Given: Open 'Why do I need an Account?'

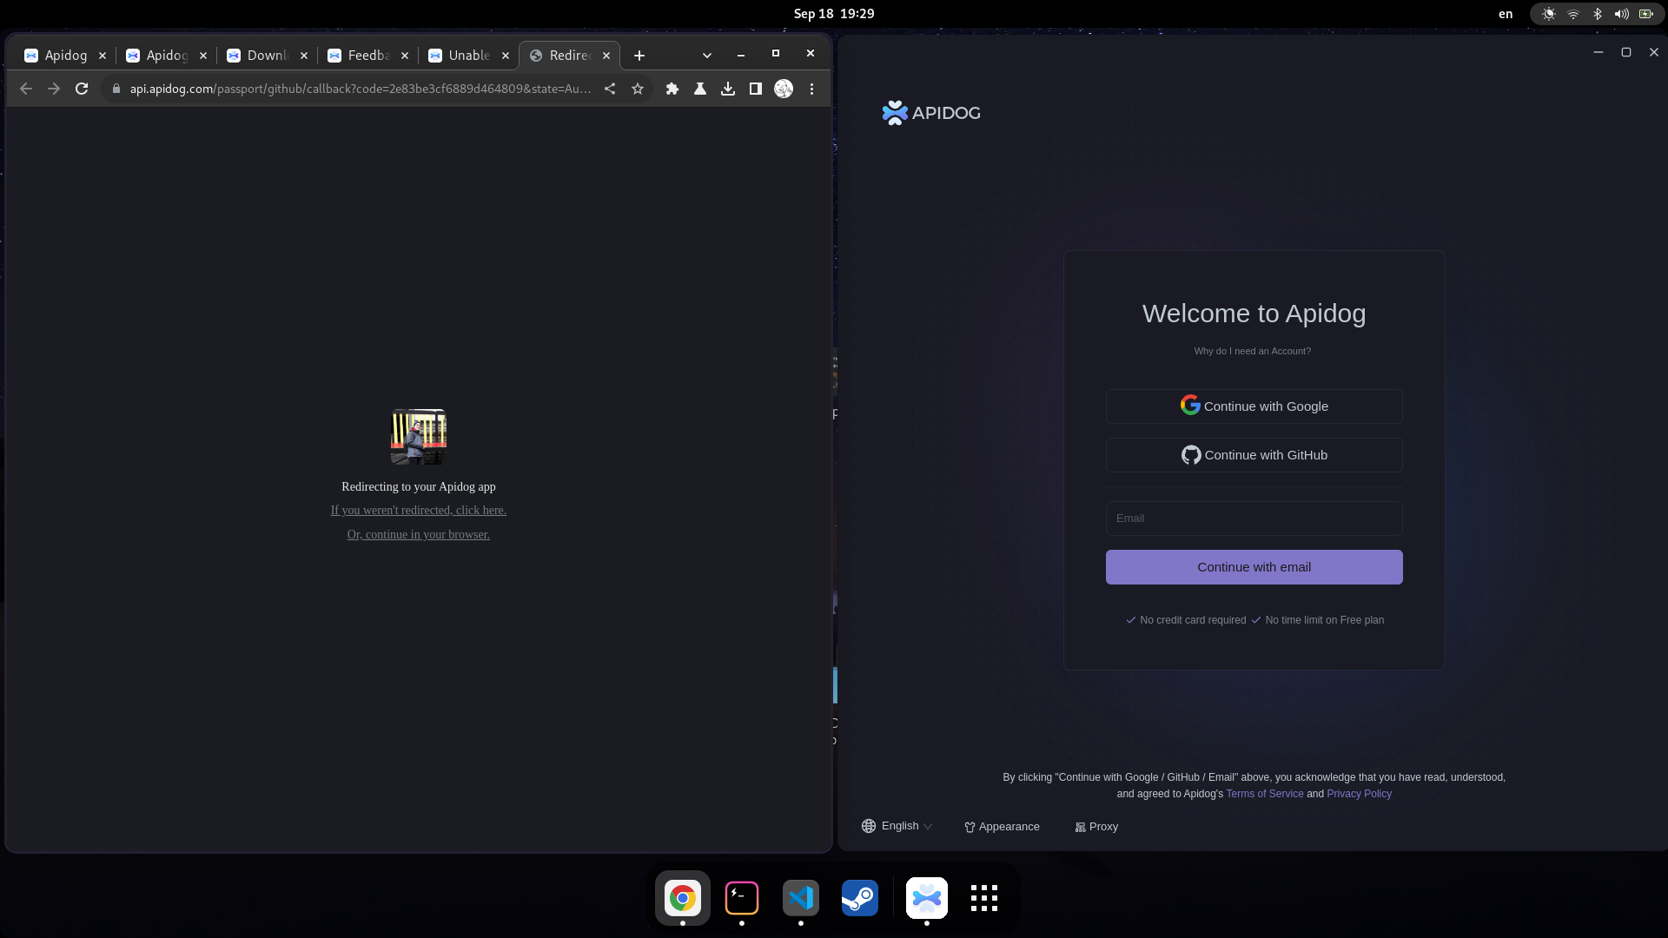Looking at the screenshot, I should coord(1253,351).
